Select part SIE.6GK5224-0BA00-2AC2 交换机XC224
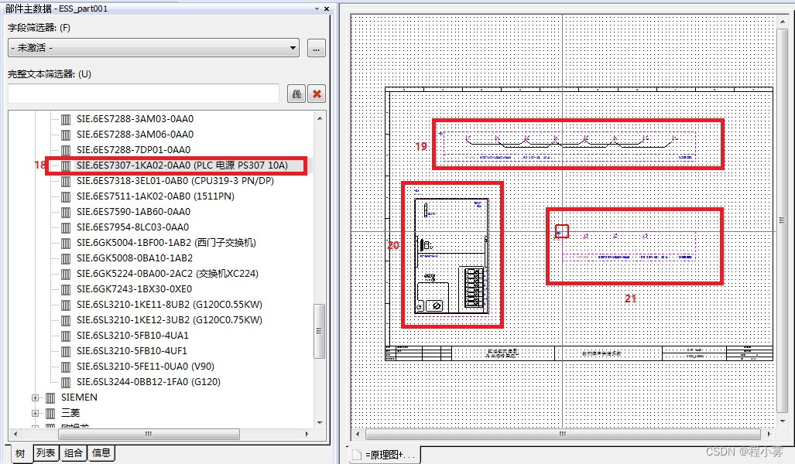Image resolution: width=795 pixels, height=464 pixels. point(167,274)
